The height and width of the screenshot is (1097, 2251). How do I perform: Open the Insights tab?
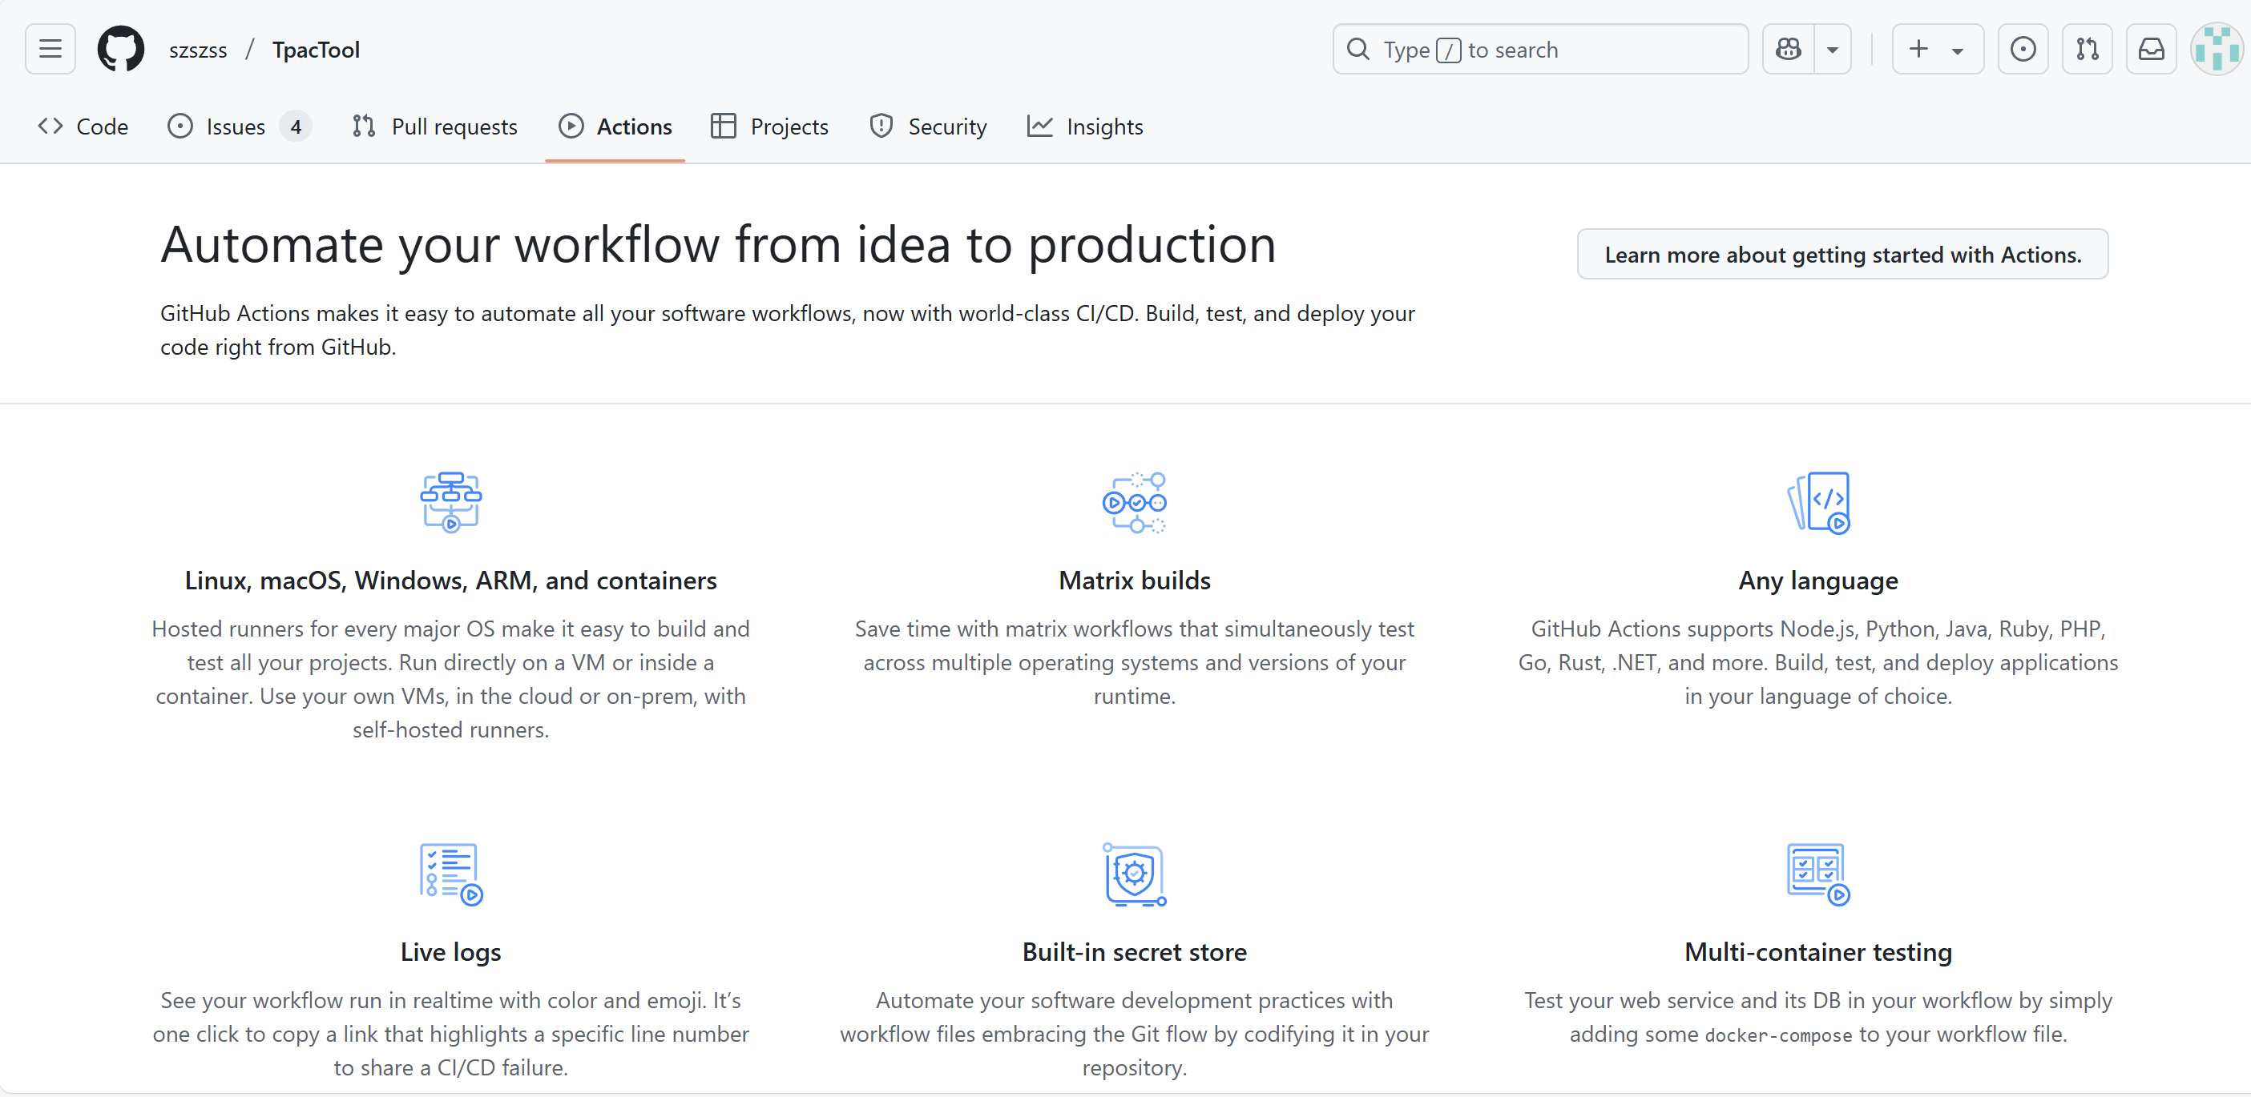[1085, 127]
